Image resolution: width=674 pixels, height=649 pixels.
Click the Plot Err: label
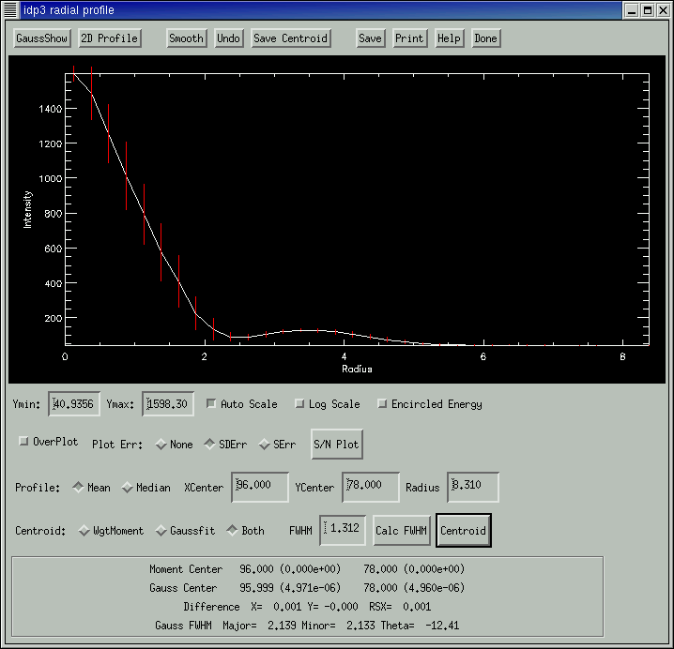coord(117,445)
